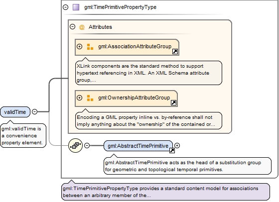Screen dimensions: 279x202
Task: Click the gml:TimePrimitivePropertyType title text
Action: [x=120, y=7]
